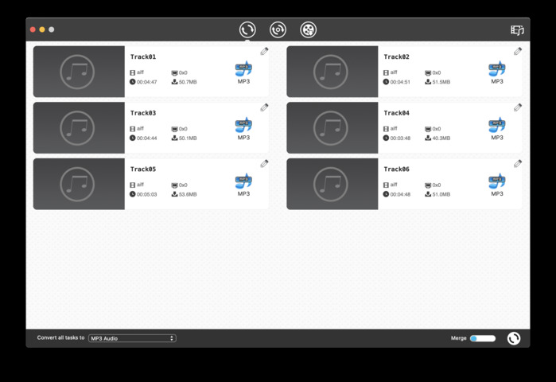
Task: Click the Track05 title text
Action: (143, 169)
